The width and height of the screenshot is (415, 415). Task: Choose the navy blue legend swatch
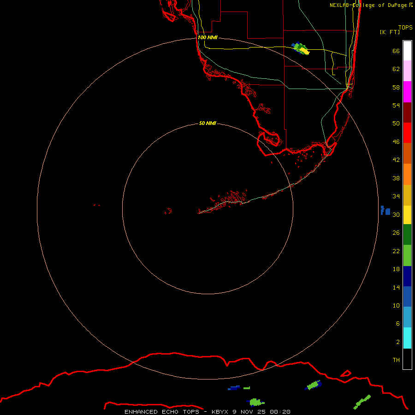click(407, 276)
